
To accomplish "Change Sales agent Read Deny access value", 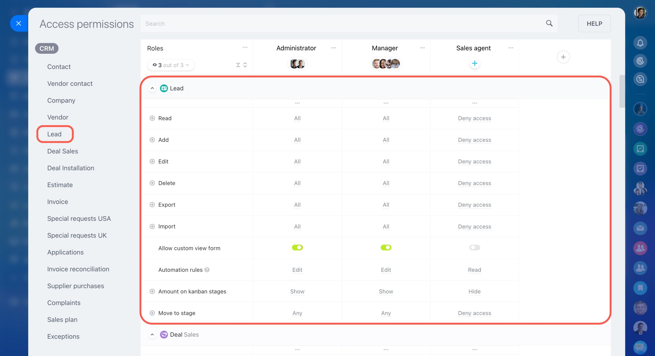I will coord(474,118).
